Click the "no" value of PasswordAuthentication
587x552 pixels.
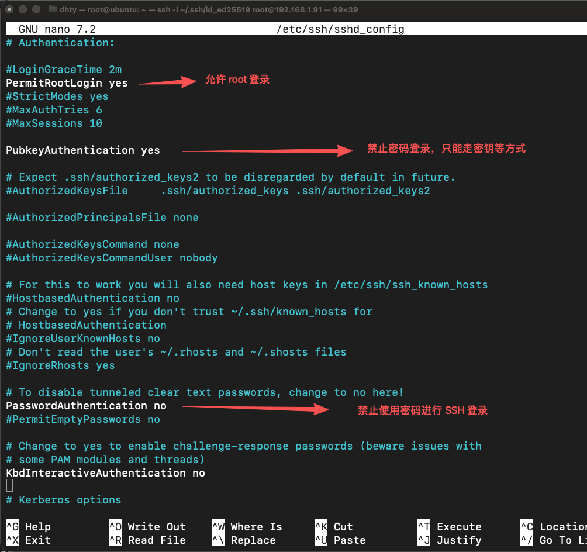point(160,406)
